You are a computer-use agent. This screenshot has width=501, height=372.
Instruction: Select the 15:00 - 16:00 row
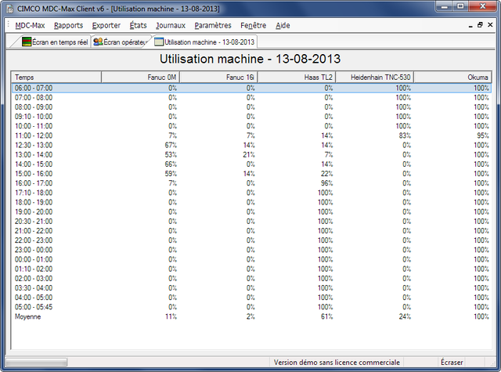coord(251,174)
